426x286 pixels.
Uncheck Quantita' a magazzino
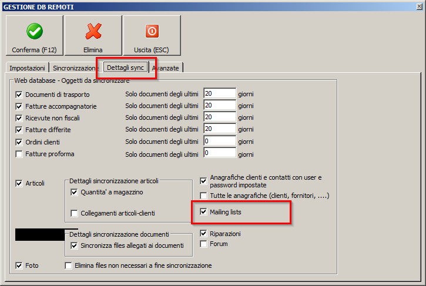pyautogui.click(x=74, y=192)
